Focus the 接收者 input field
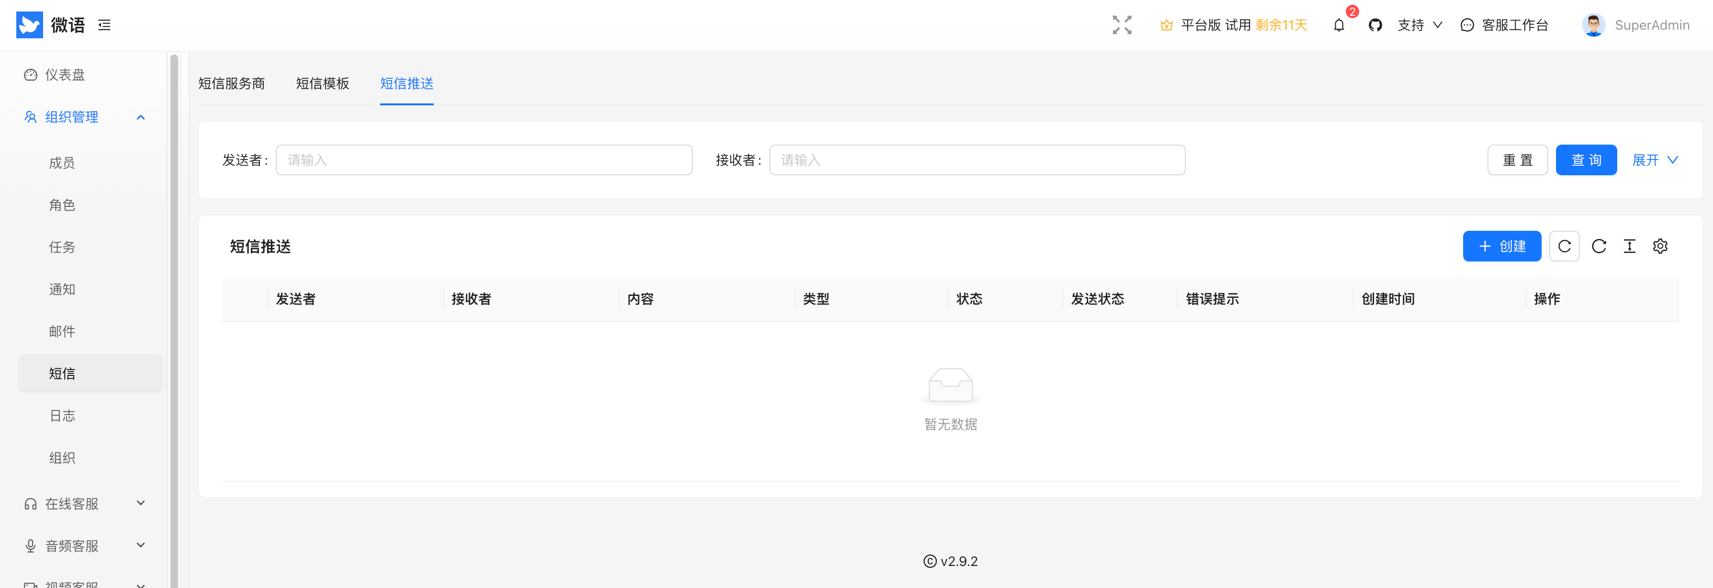 [977, 160]
